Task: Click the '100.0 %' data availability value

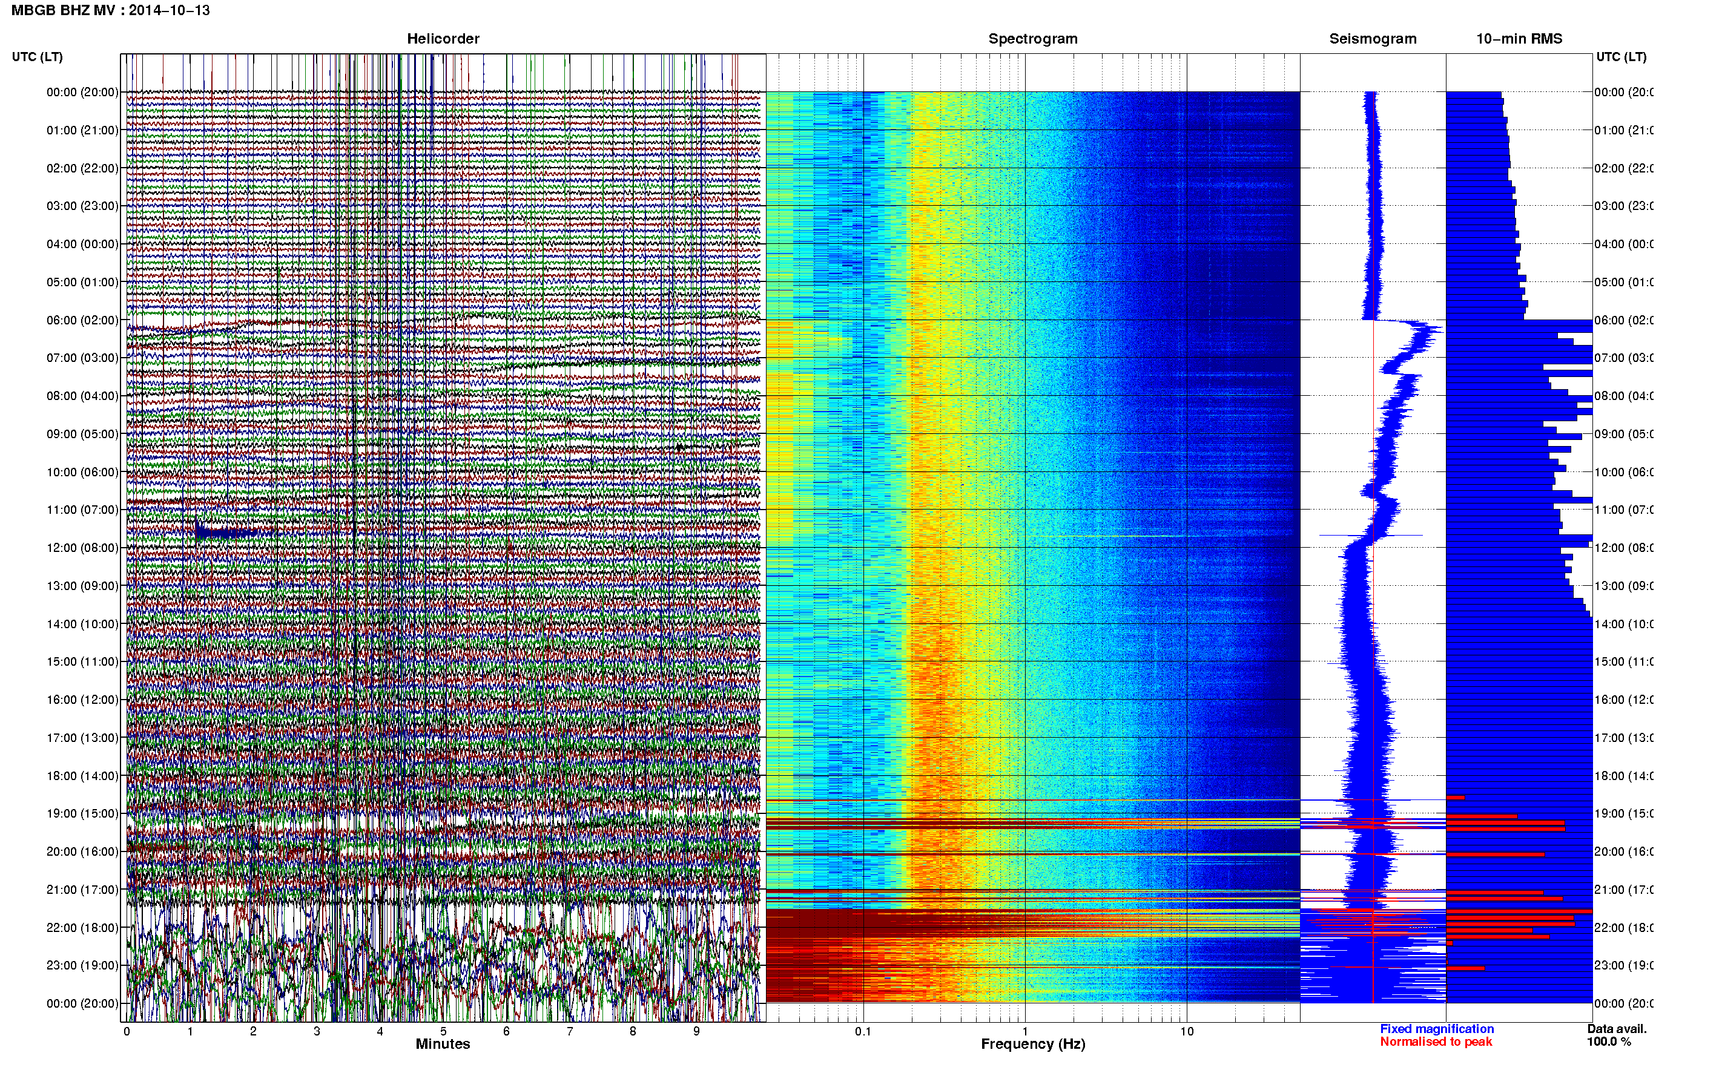Action: pos(1609,1042)
